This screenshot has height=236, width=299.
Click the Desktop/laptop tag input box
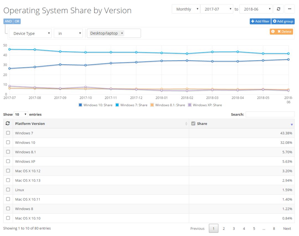114,33
